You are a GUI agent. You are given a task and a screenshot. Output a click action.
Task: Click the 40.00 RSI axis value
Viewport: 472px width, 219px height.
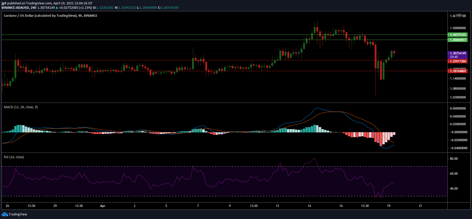tap(454, 189)
